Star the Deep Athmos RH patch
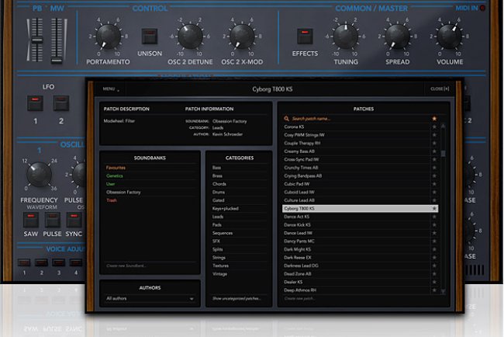The width and height of the screenshot is (504, 337). pyautogui.click(x=434, y=290)
